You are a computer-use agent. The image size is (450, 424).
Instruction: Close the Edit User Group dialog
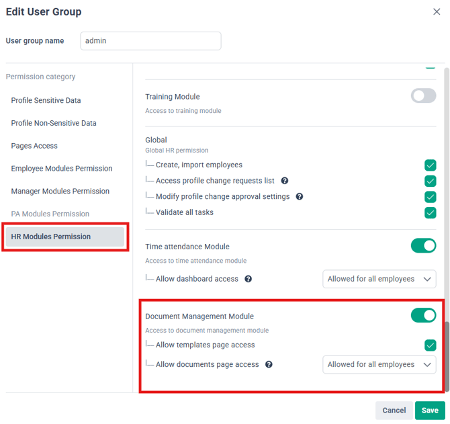437,12
